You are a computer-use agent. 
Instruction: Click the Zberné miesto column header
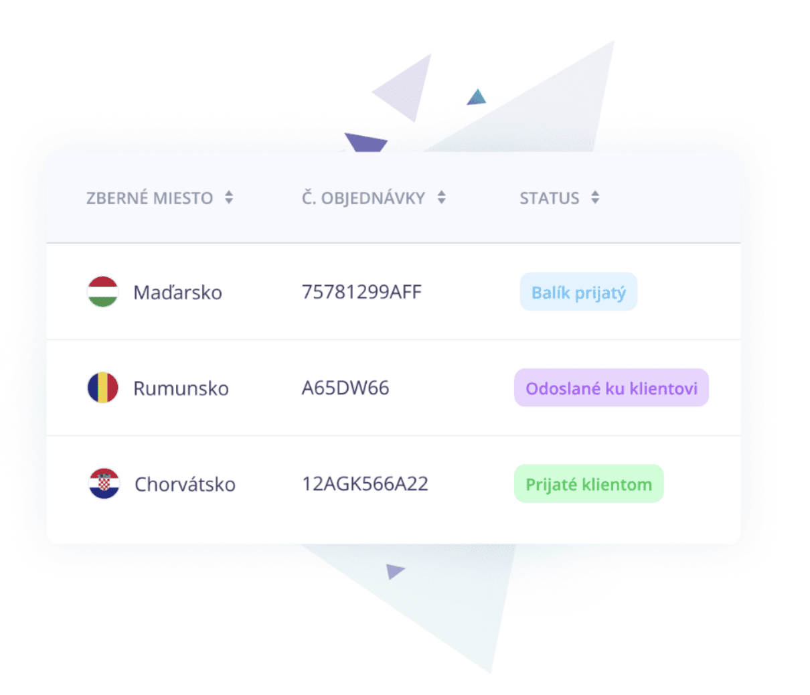(150, 198)
